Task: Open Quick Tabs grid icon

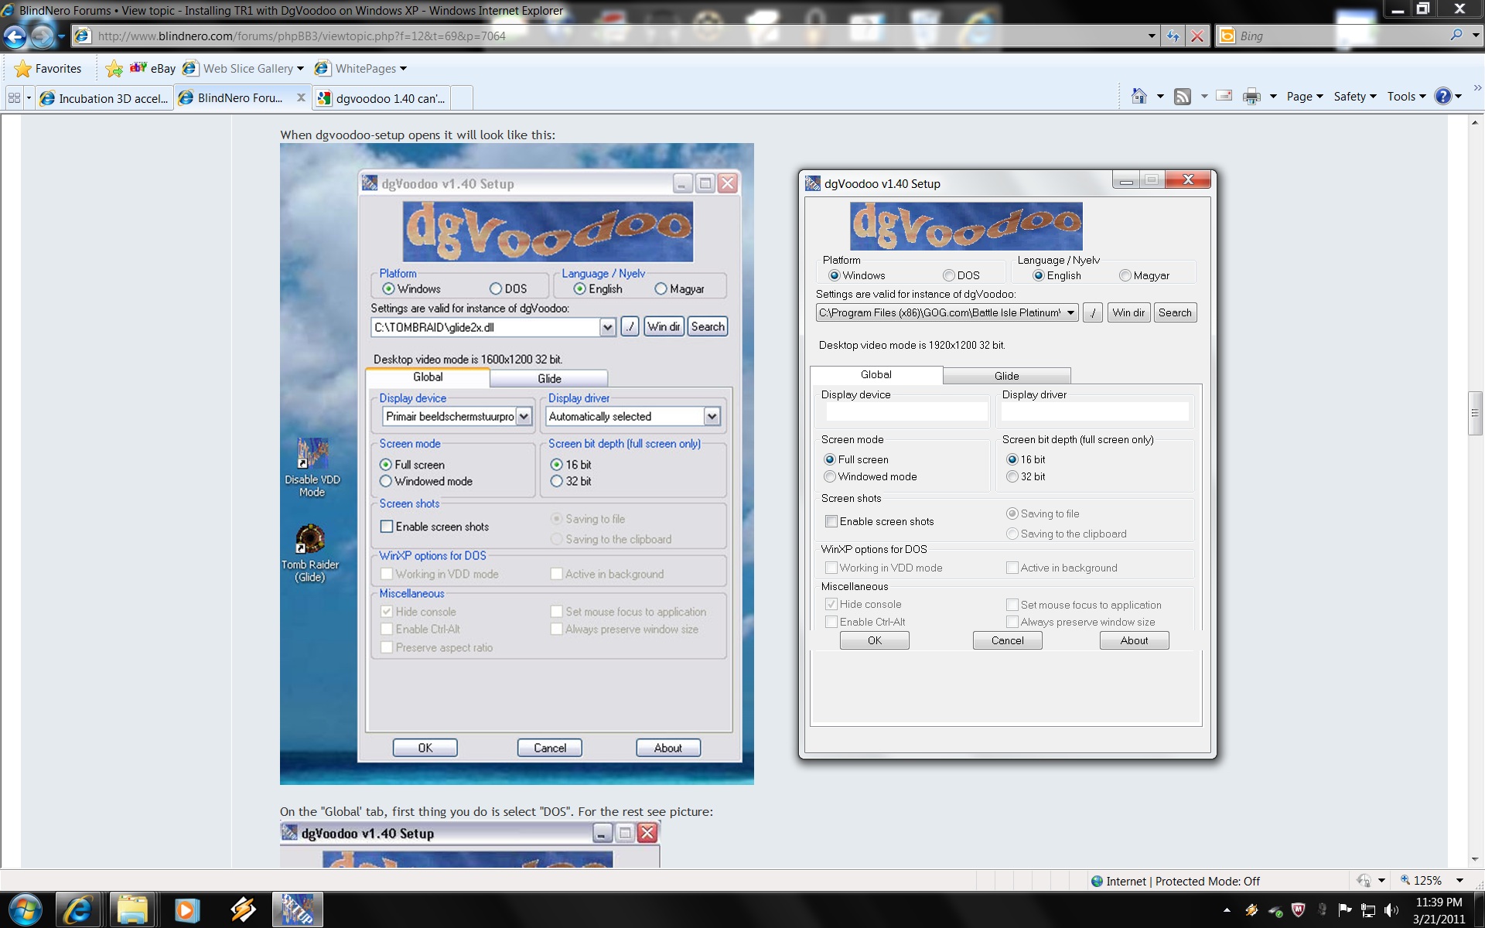Action: [14, 98]
